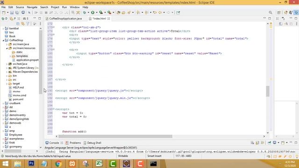Image resolution: width=299 pixels, height=168 pixels.
Task: Open the Project menu
Action: pos(55,7)
